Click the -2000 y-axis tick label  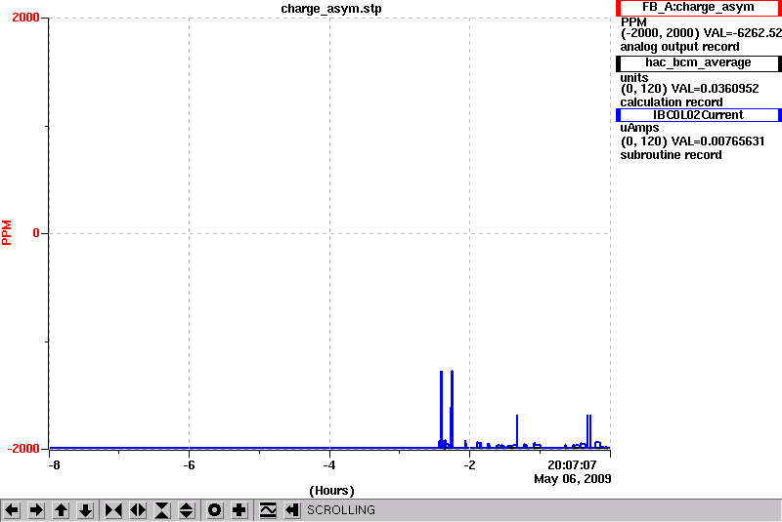tap(22, 449)
